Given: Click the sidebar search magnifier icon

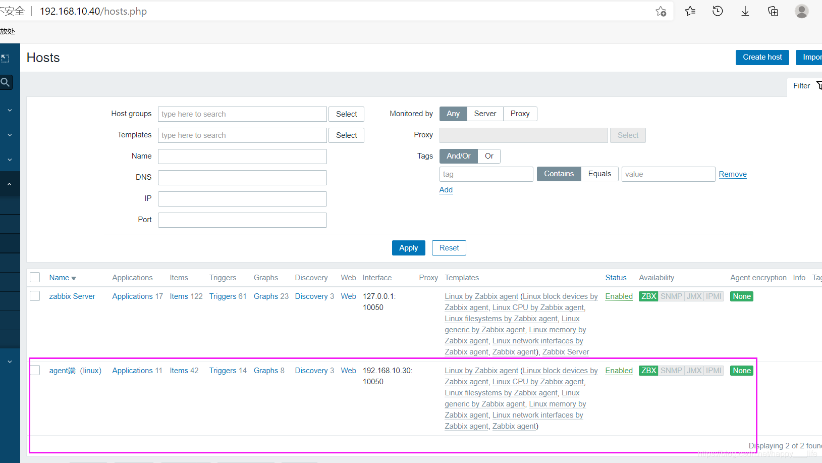Looking at the screenshot, I should click(6, 82).
